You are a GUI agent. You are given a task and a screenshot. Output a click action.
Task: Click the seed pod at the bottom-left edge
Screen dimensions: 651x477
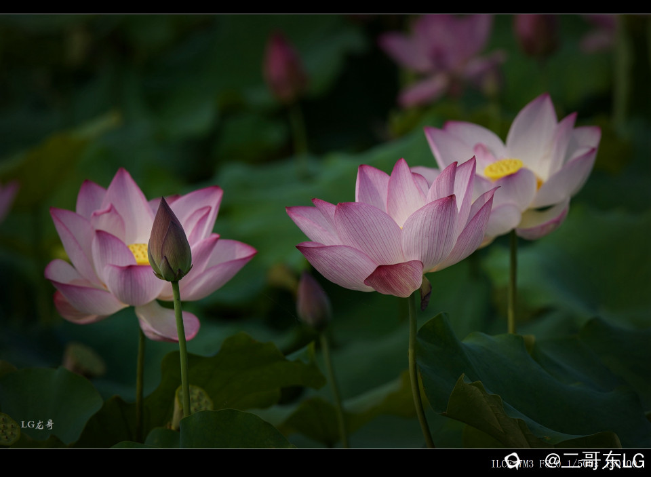[x=8, y=429]
